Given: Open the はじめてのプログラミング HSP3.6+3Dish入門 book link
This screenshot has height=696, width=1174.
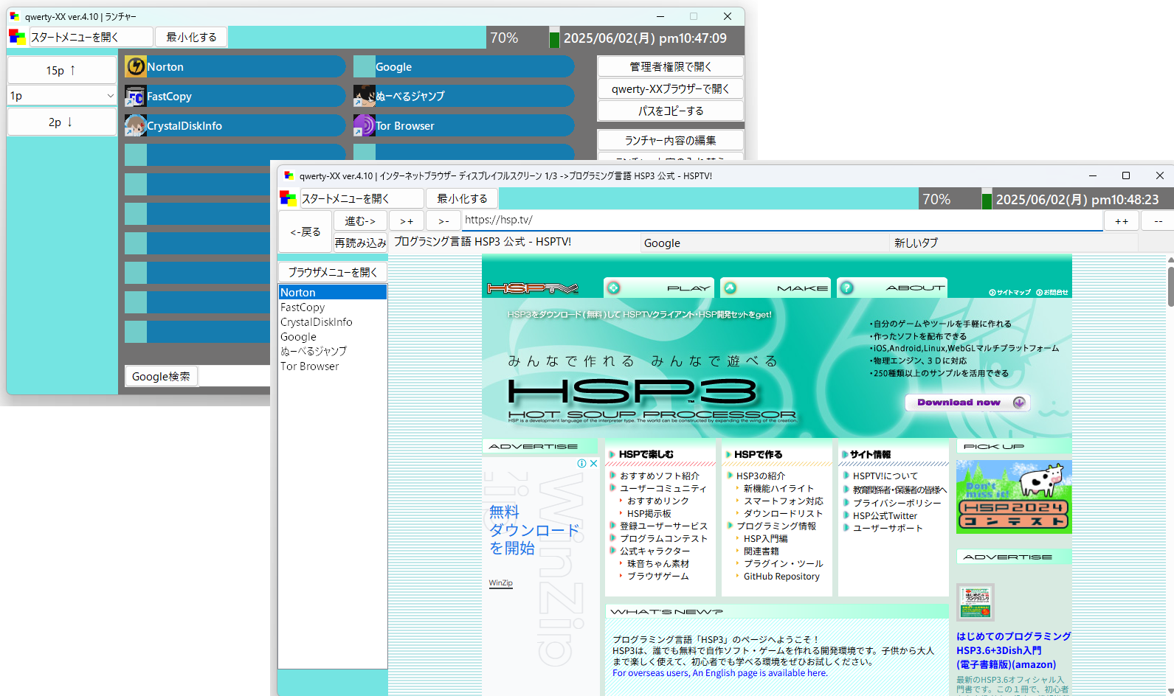Looking at the screenshot, I should coord(1014,650).
